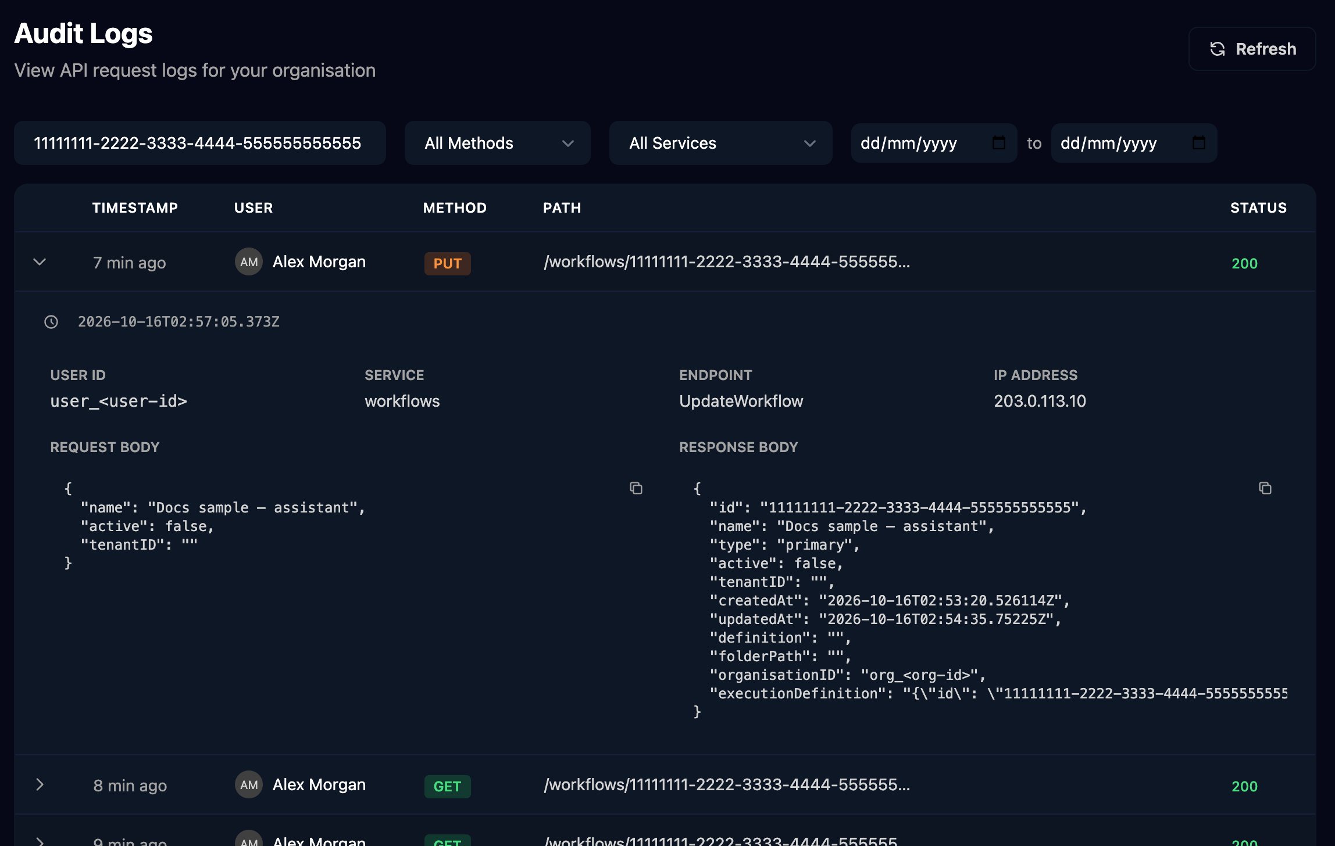Viewport: 1335px width, 846px height.
Task: Click the TIMESTAMP column header
Action: coord(135,208)
